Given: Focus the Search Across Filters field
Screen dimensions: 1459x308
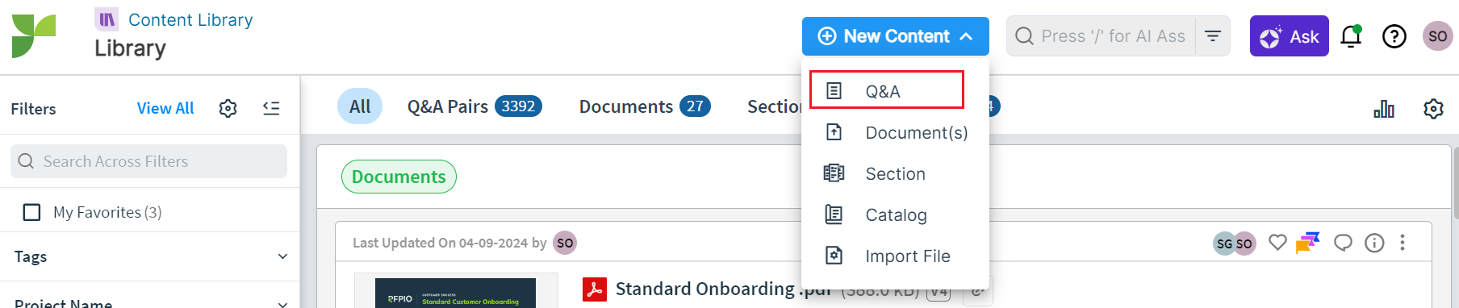Looking at the screenshot, I should (148, 161).
